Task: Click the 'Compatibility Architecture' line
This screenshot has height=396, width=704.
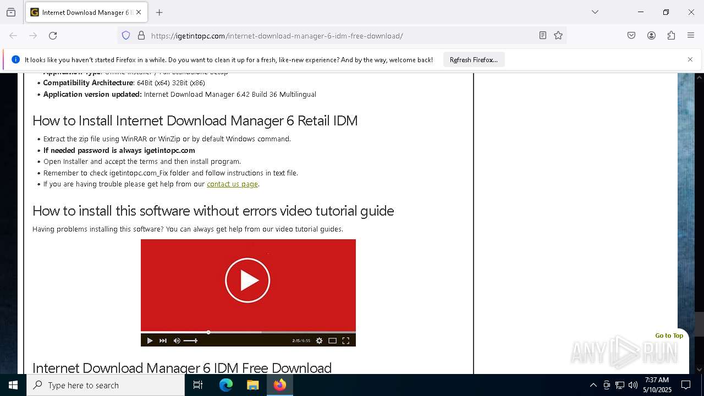Action: tap(124, 83)
